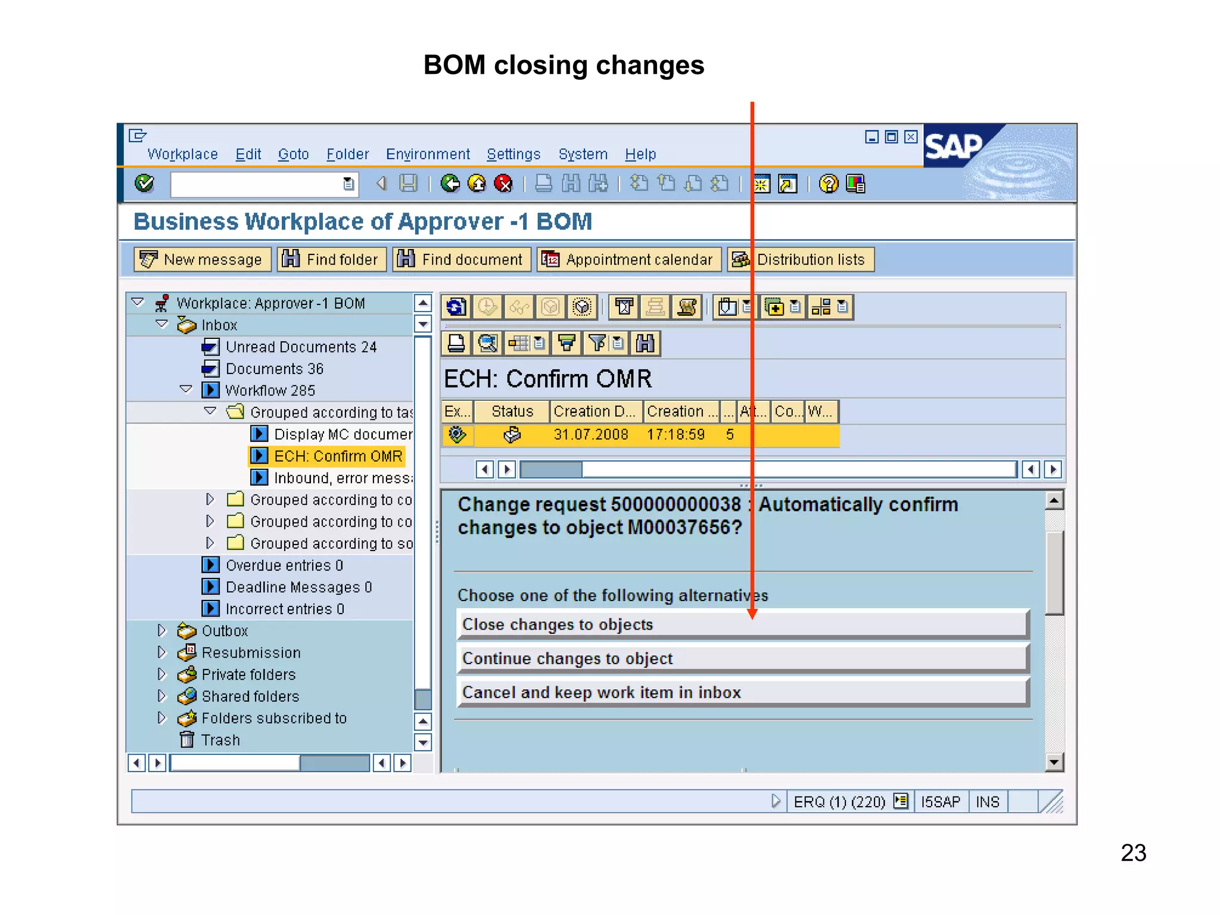This screenshot has height=915, width=1220.
Task: Open the command field history dropdown
Action: [348, 184]
